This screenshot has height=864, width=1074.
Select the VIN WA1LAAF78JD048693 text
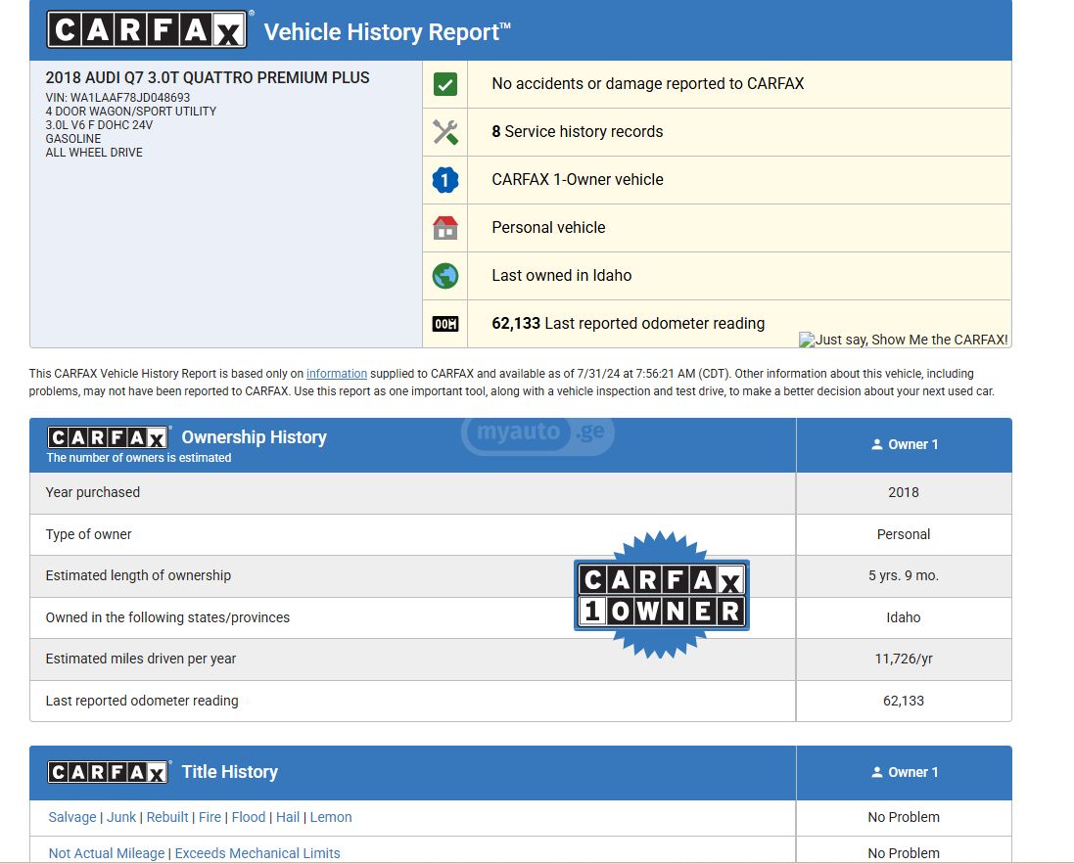tap(117, 98)
